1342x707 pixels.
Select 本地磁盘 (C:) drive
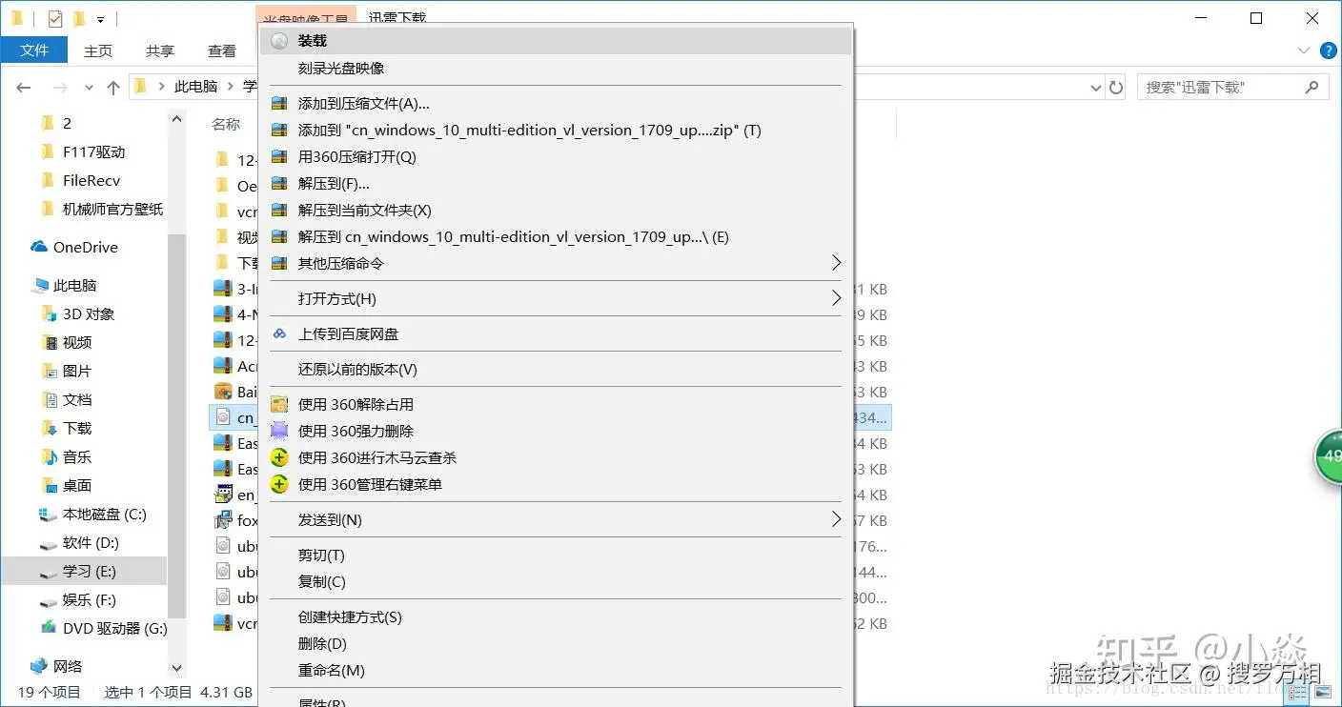click(x=104, y=515)
